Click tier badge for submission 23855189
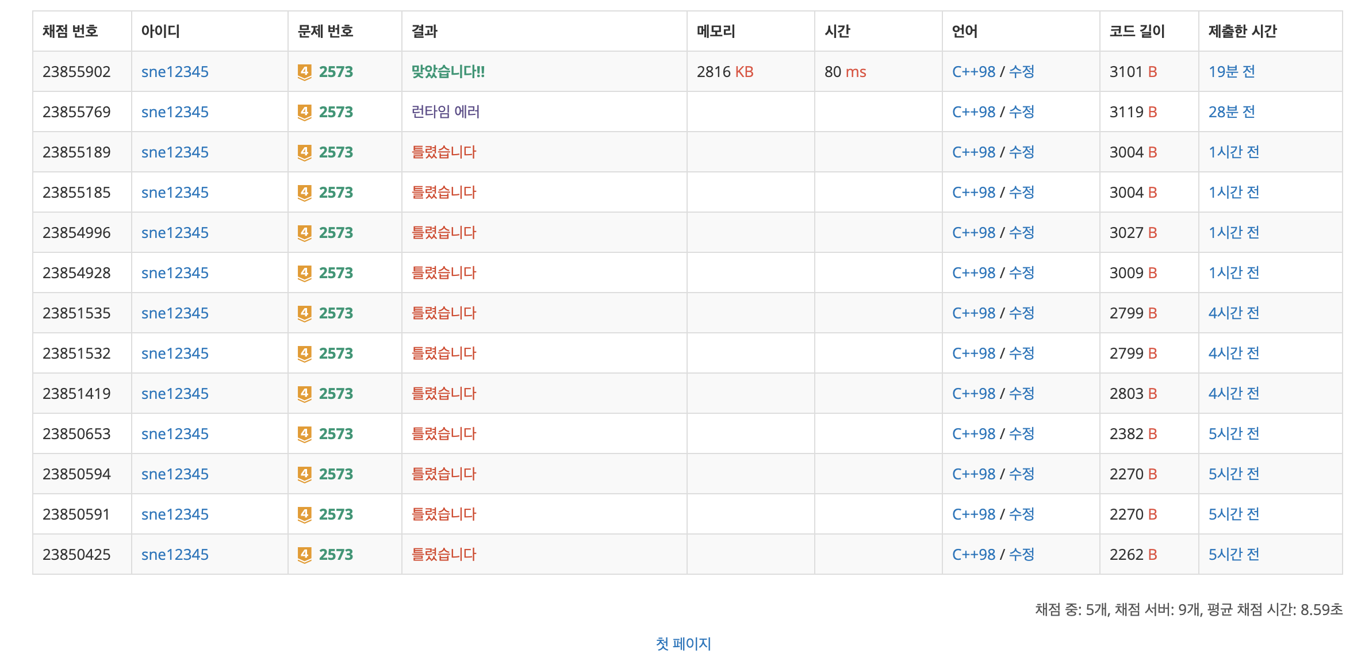The width and height of the screenshot is (1365, 661). click(x=304, y=152)
